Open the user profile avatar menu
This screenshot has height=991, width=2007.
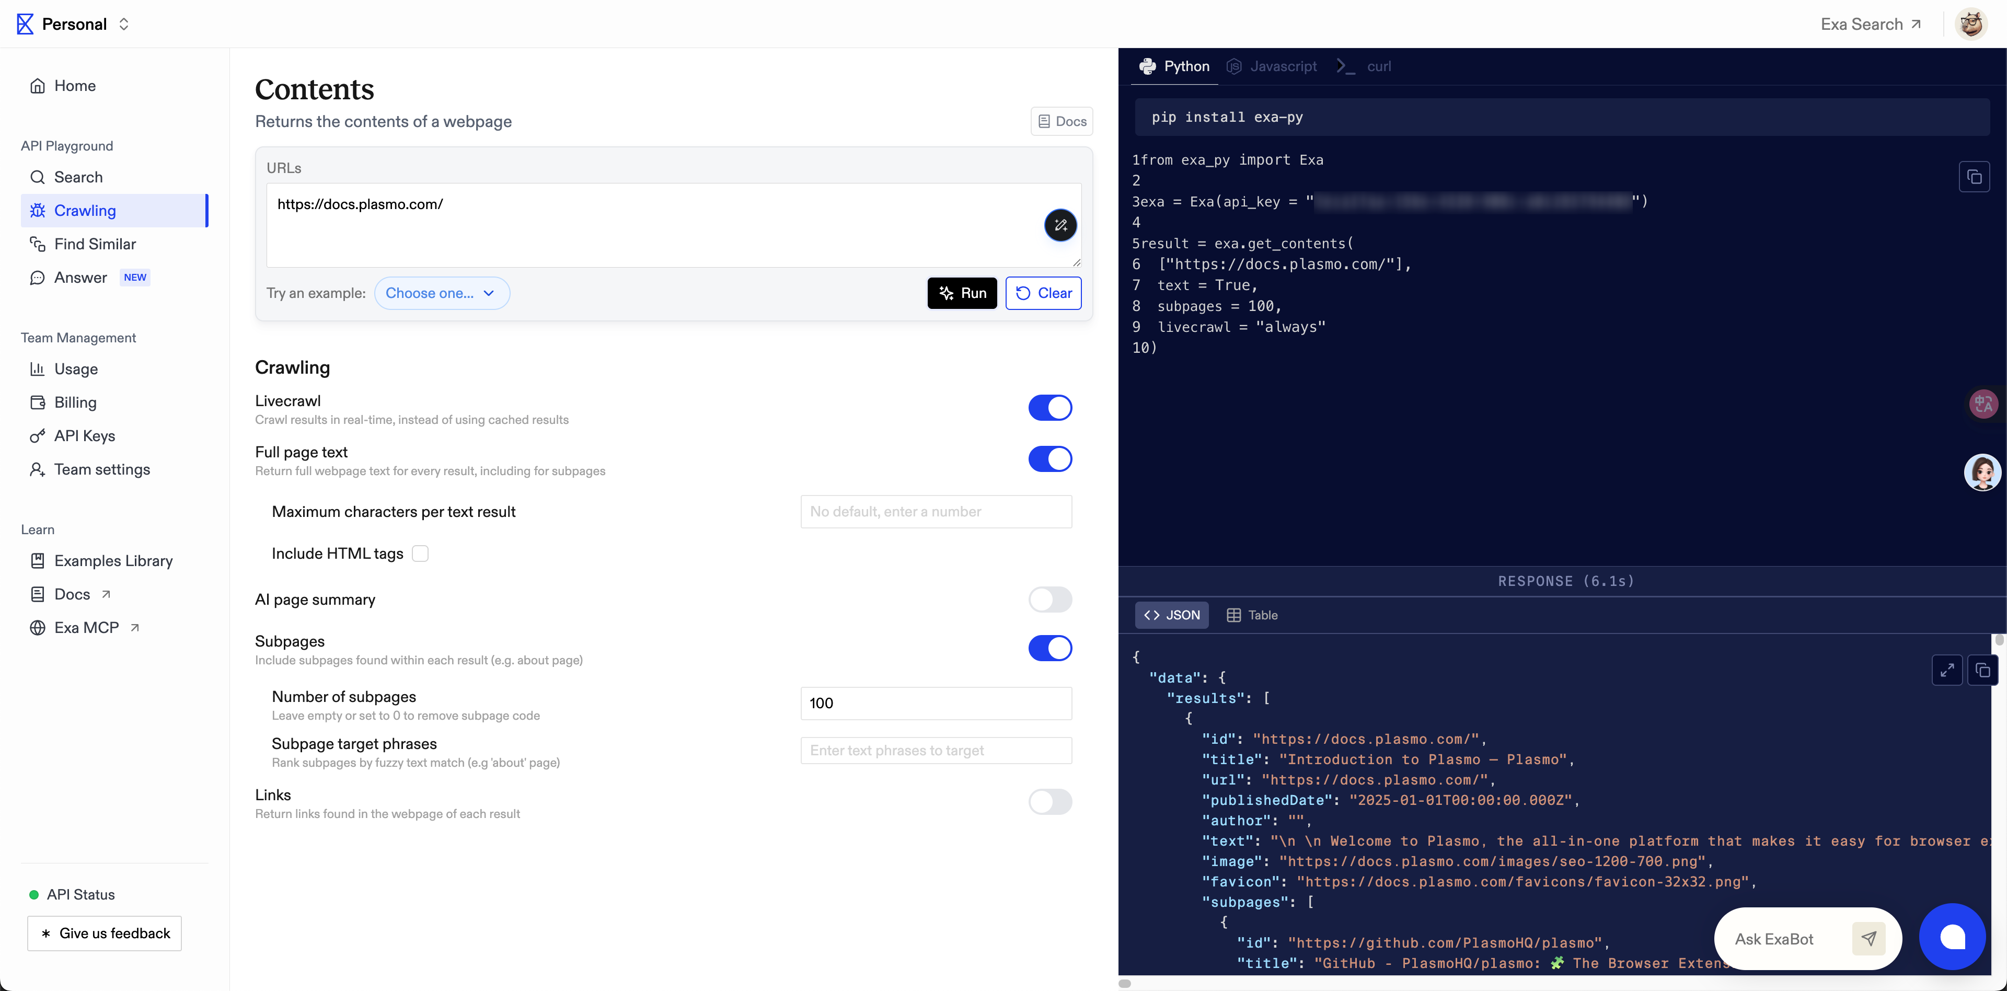coord(1971,24)
